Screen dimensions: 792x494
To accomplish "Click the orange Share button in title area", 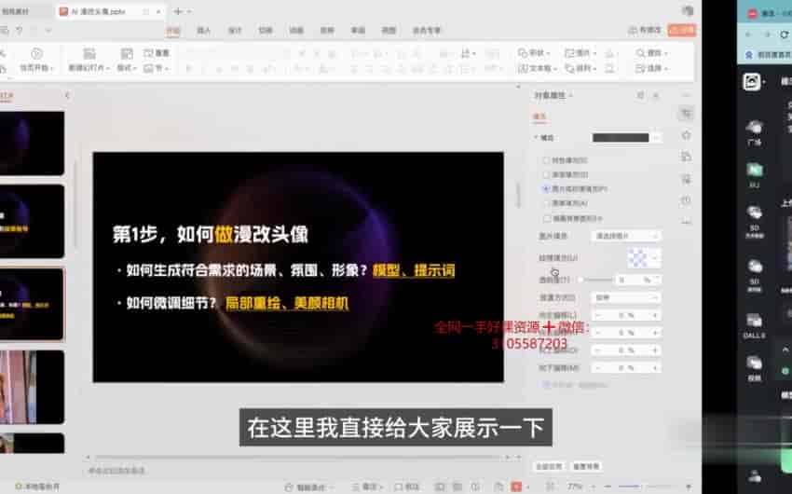I will [x=681, y=31].
